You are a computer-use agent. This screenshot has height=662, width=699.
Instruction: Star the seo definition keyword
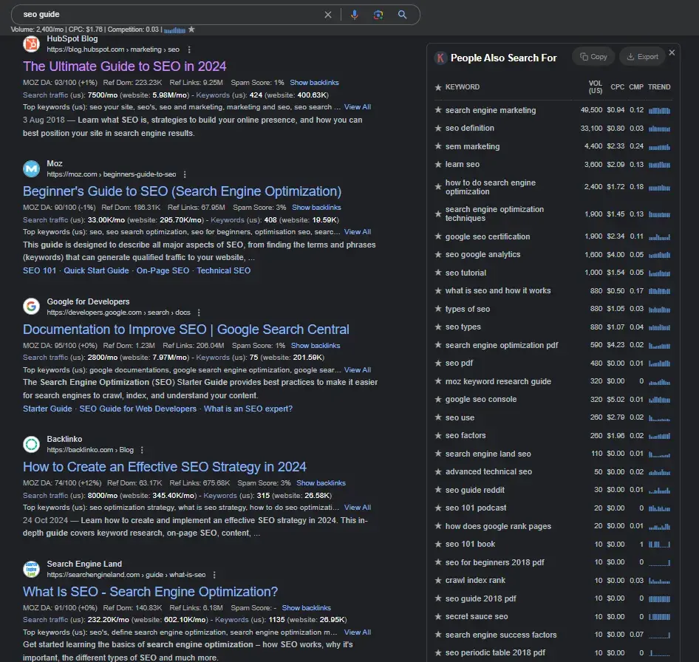437,129
